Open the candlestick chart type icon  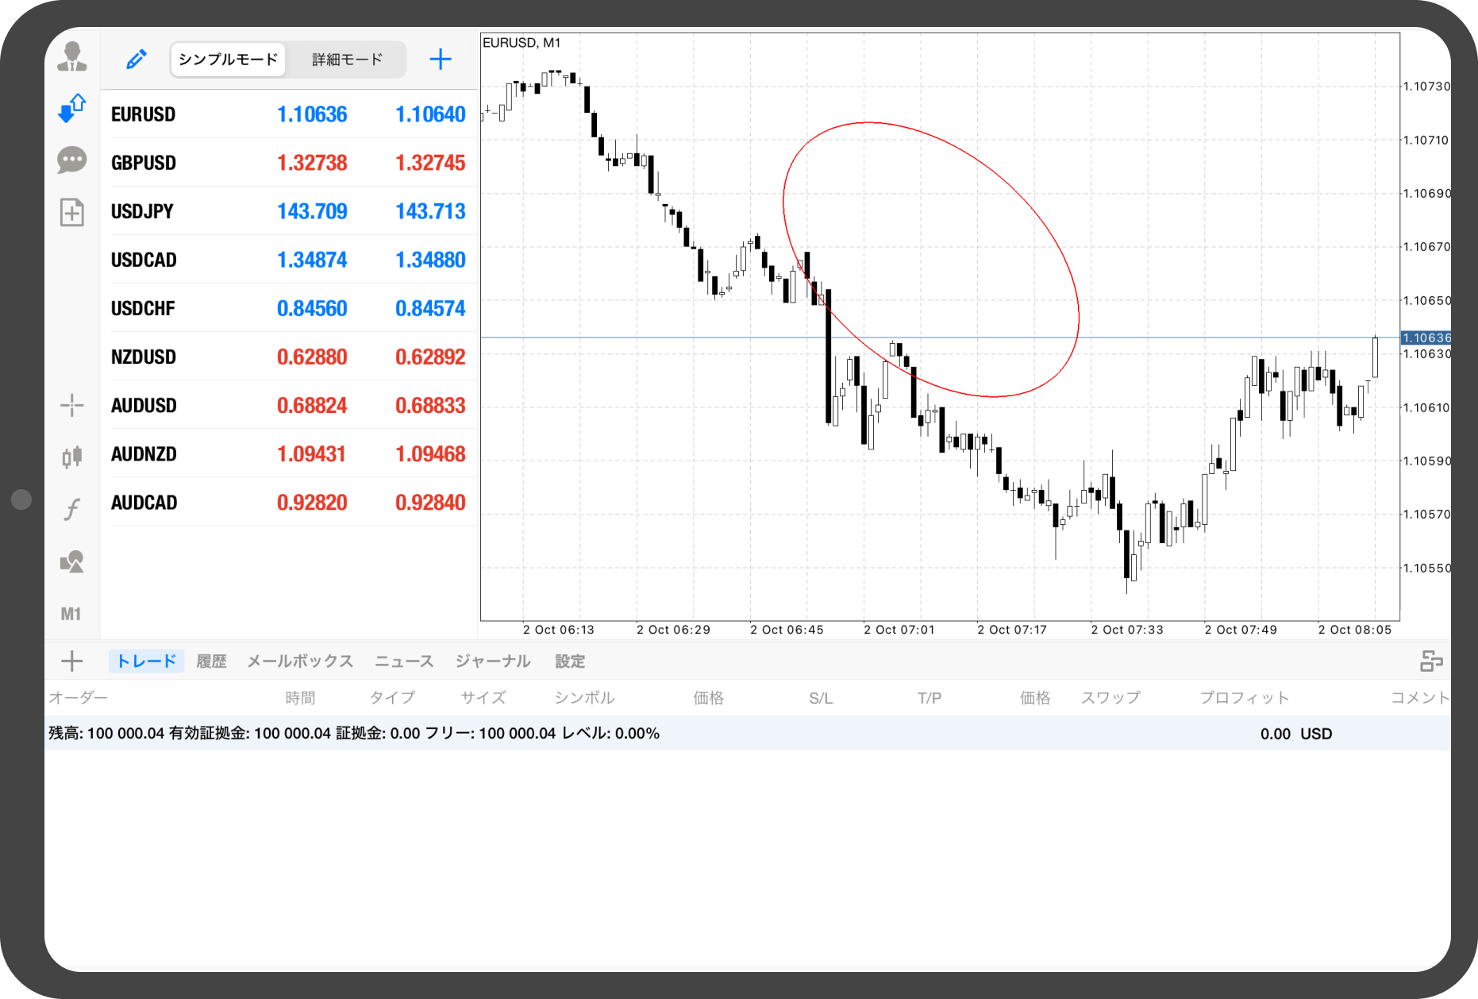(x=72, y=457)
